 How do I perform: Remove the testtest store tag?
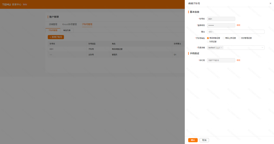221,47
